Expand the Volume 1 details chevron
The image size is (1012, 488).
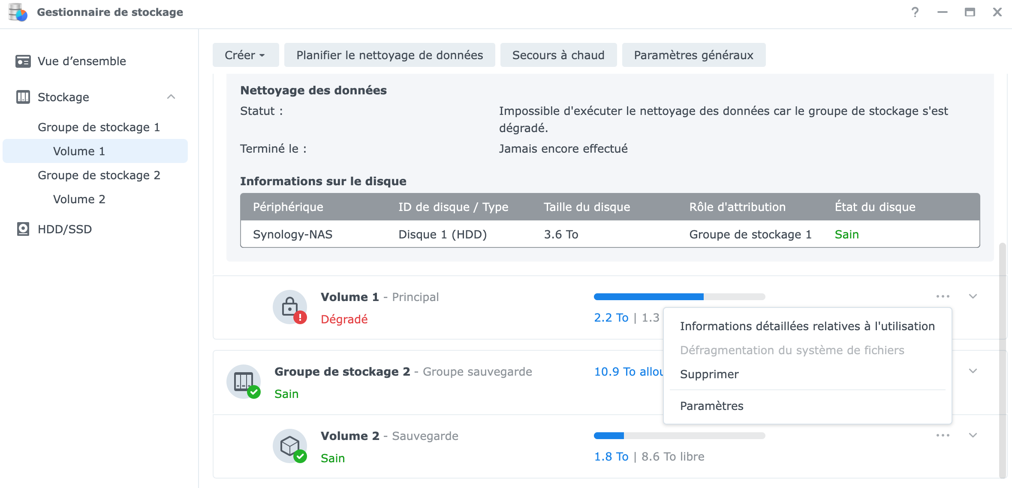[x=973, y=296]
